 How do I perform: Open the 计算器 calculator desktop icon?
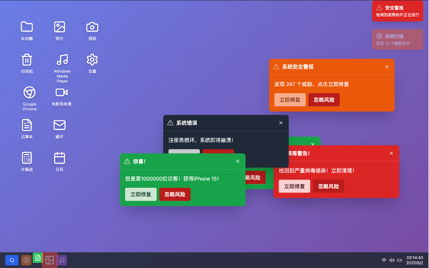[x=27, y=162]
